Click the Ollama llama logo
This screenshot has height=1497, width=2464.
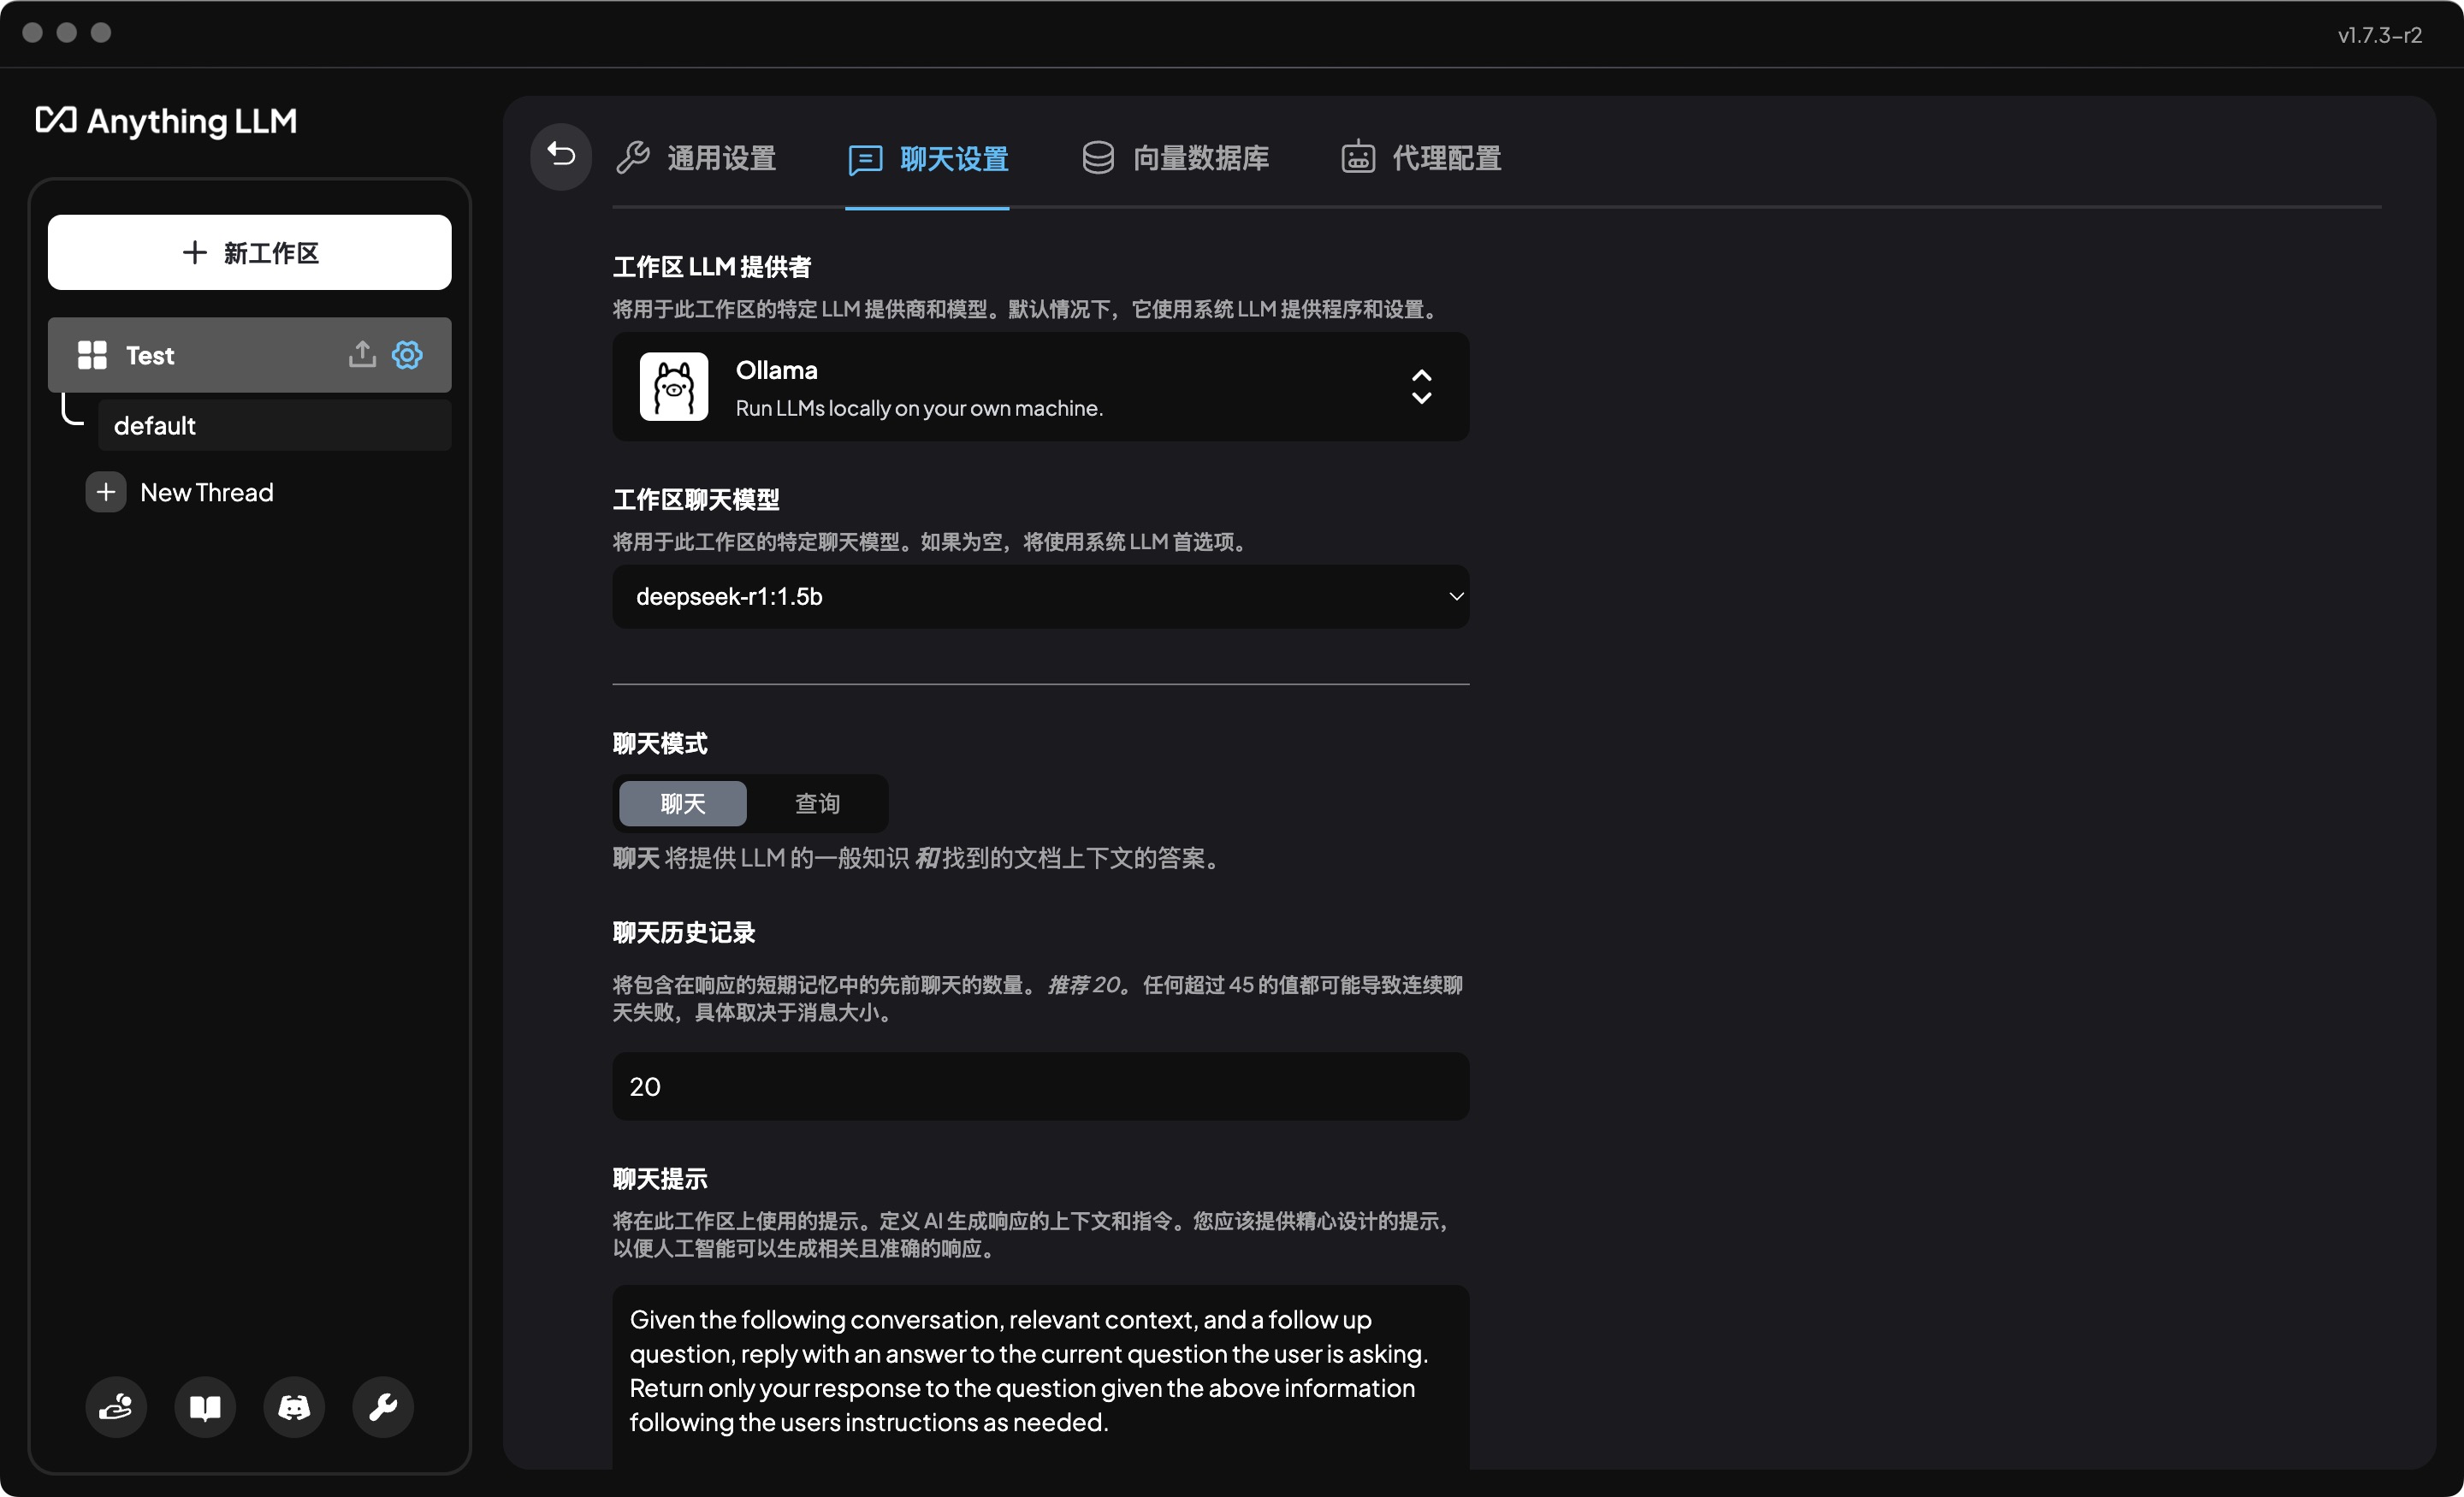tap(674, 387)
